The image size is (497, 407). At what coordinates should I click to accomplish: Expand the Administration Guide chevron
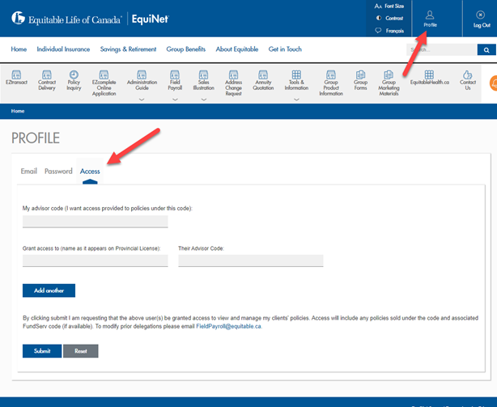pos(142,100)
